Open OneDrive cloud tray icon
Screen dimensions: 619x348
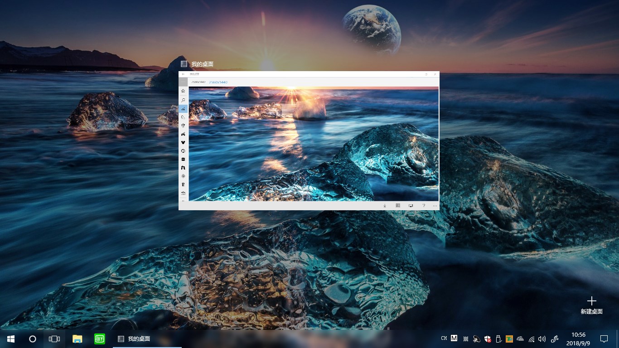tap(520, 338)
